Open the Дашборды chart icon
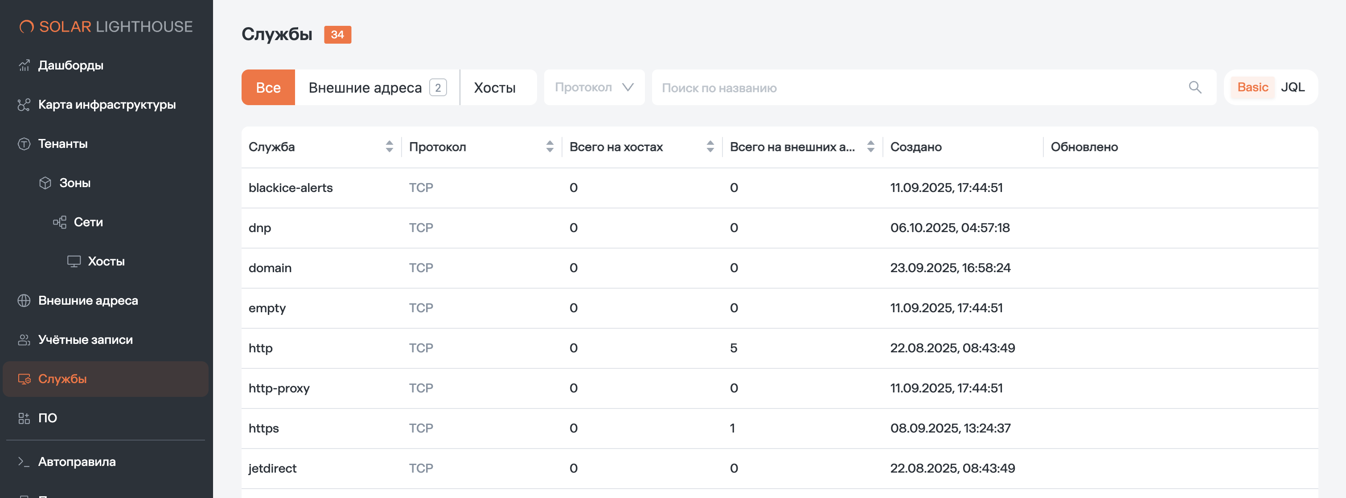 point(24,65)
